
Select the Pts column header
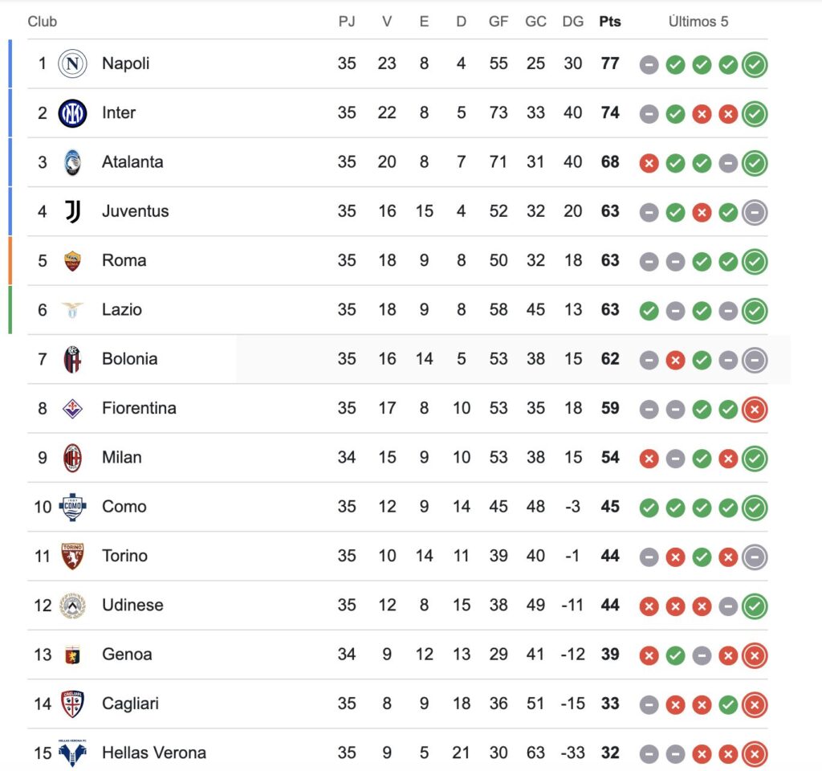coord(610,22)
